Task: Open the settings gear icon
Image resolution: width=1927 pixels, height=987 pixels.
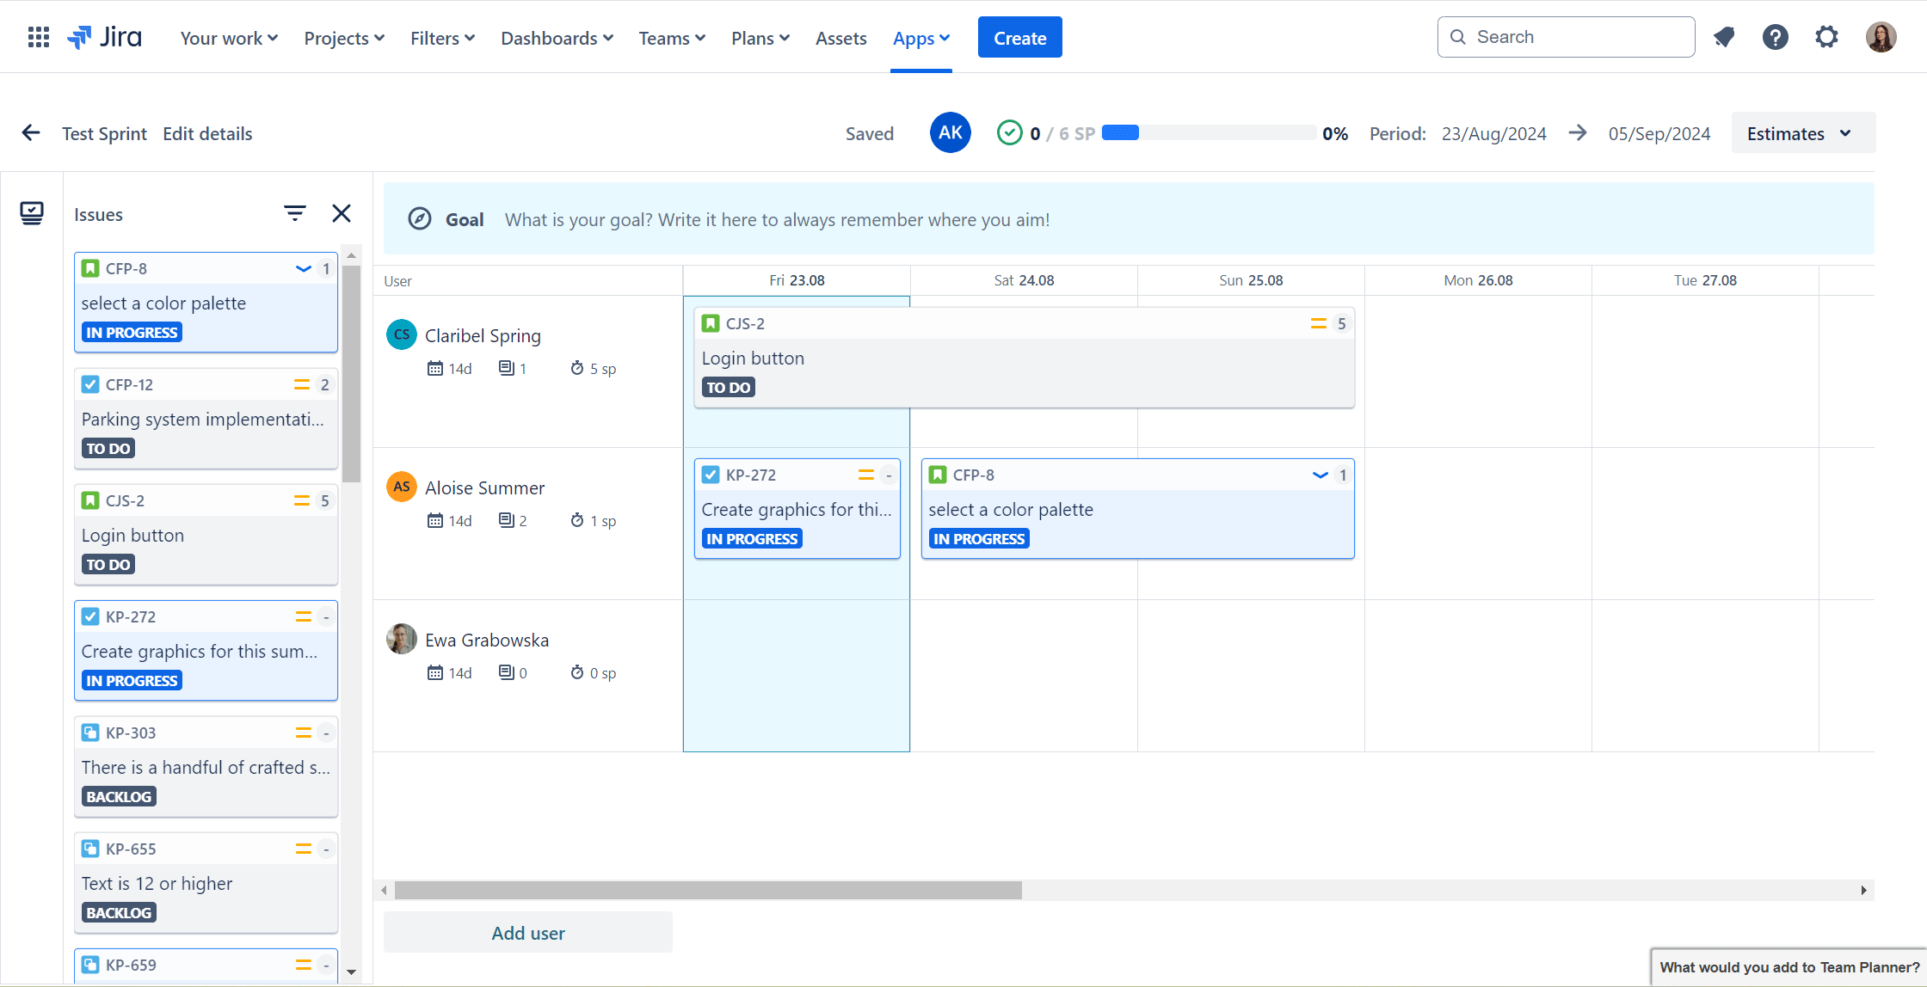Action: pyautogui.click(x=1827, y=37)
